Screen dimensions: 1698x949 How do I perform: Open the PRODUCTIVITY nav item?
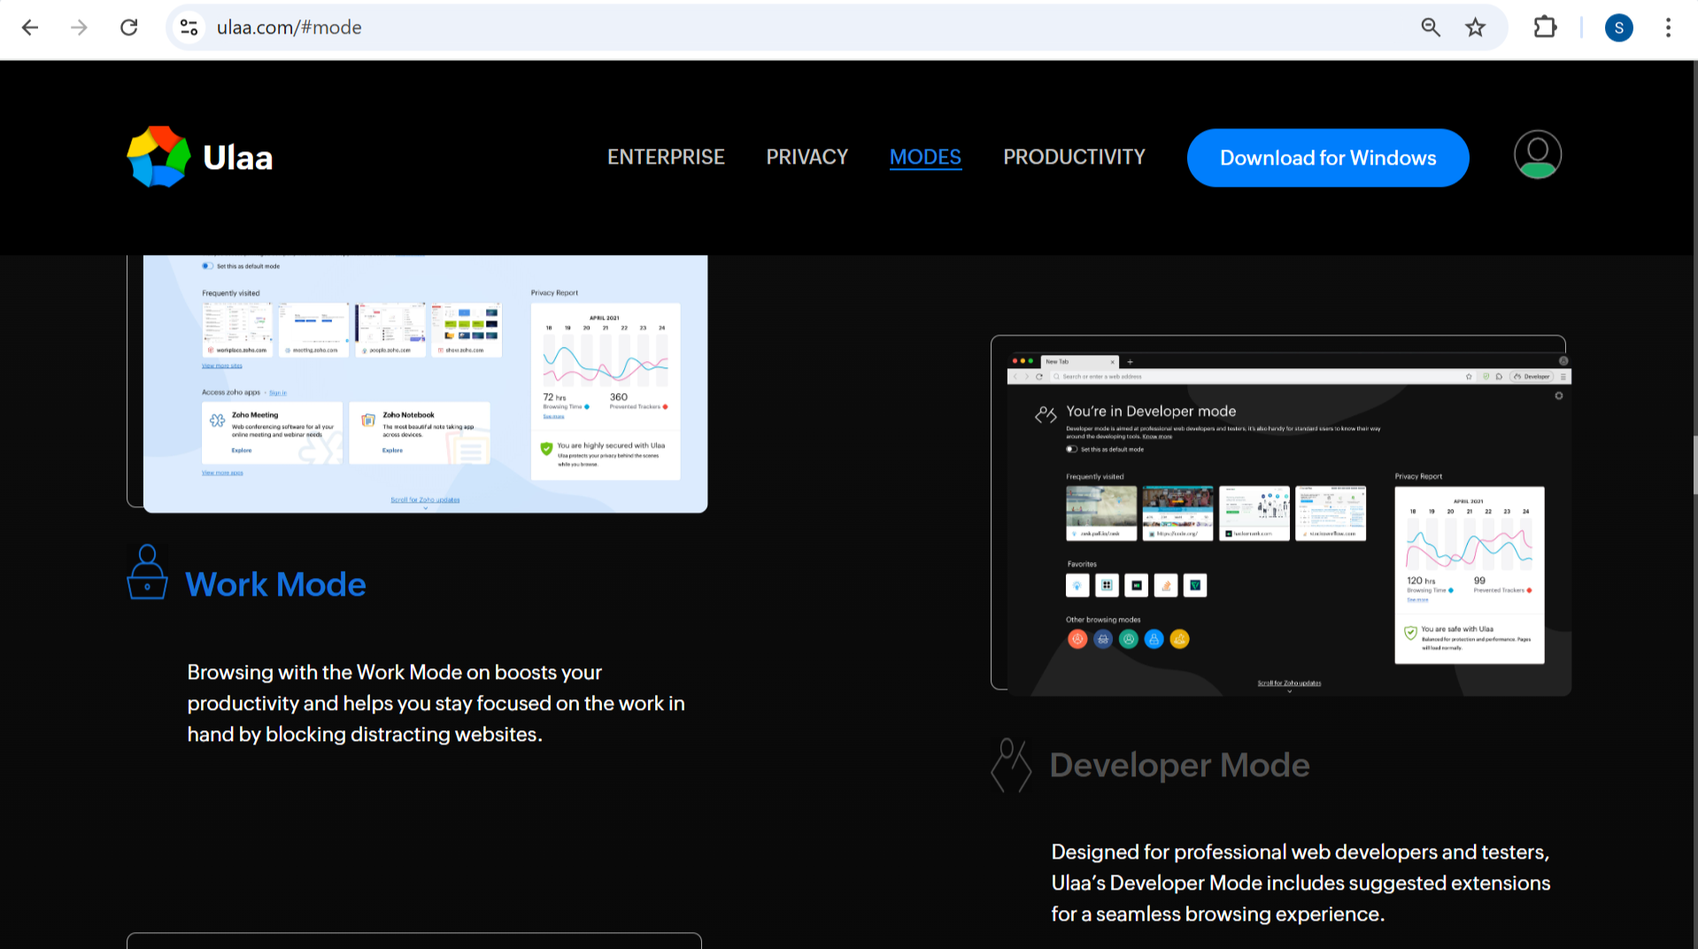pos(1074,157)
